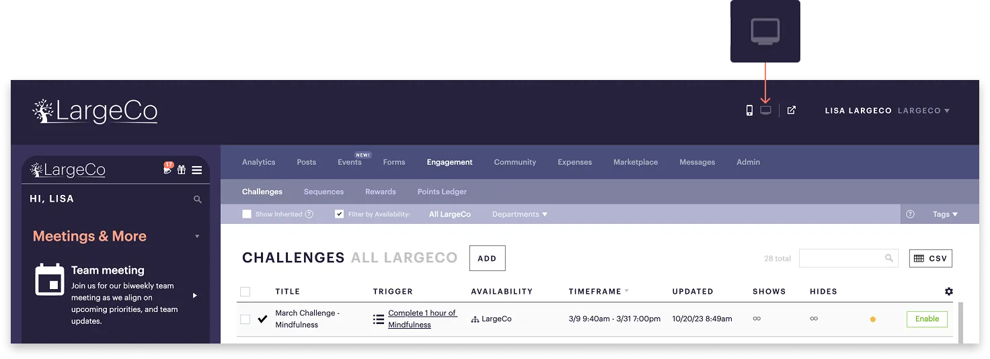
Task: Click Team meeting heading in mobile preview
Action: (108, 270)
